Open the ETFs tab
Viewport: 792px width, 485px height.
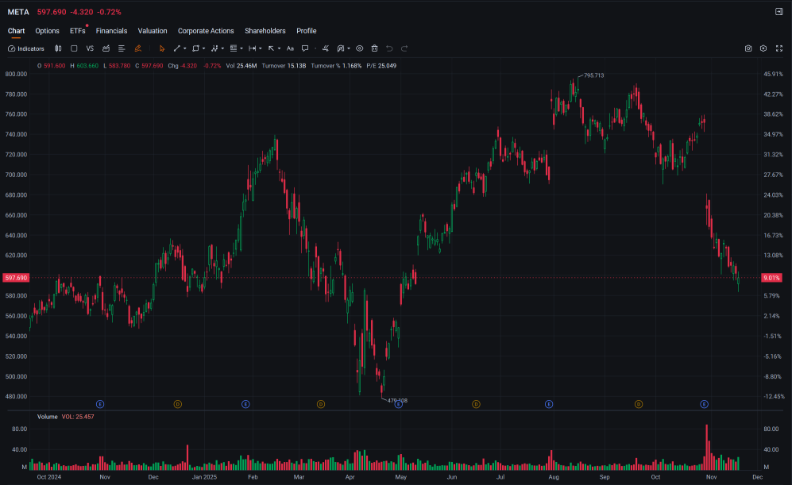(77, 31)
